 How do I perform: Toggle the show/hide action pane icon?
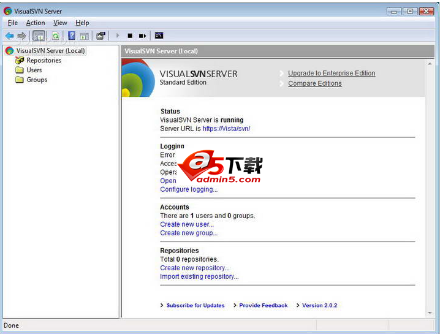click(x=84, y=36)
